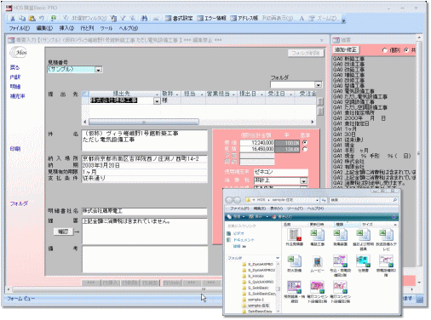Image resolution: width=431 pixels, height=320 pixels.
Task: Click the refresh icon beside Explorer address bar
Action: (324, 200)
